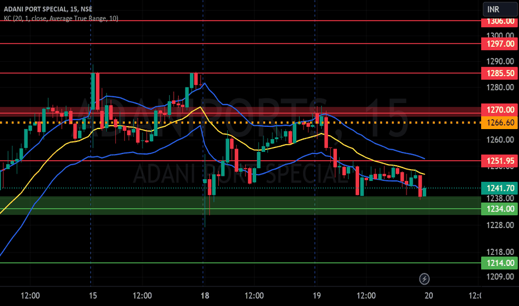
Task: Click the green 1234.00 support label
Action: click(499, 209)
